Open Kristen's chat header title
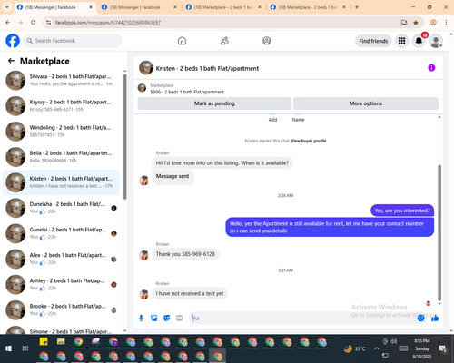This screenshot has width=454, height=363. 207,68
